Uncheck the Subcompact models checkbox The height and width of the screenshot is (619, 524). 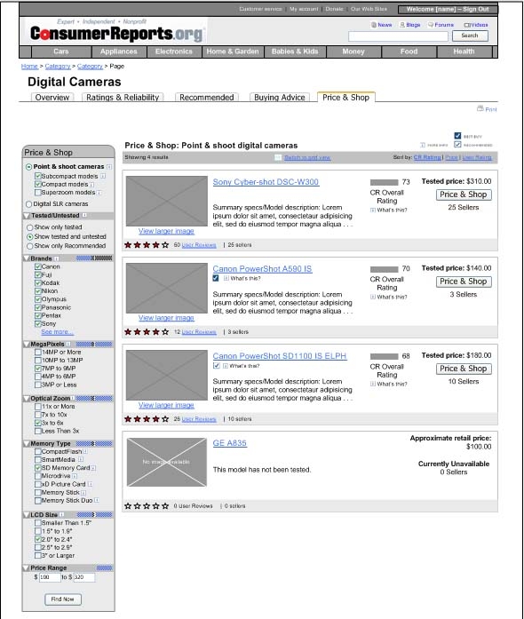pos(38,176)
